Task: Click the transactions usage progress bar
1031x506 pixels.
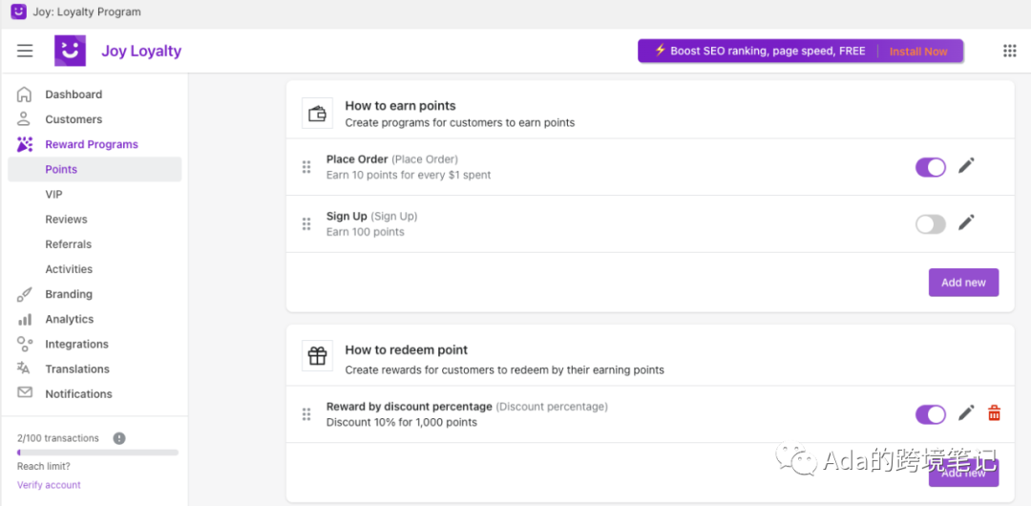Action: point(98,453)
